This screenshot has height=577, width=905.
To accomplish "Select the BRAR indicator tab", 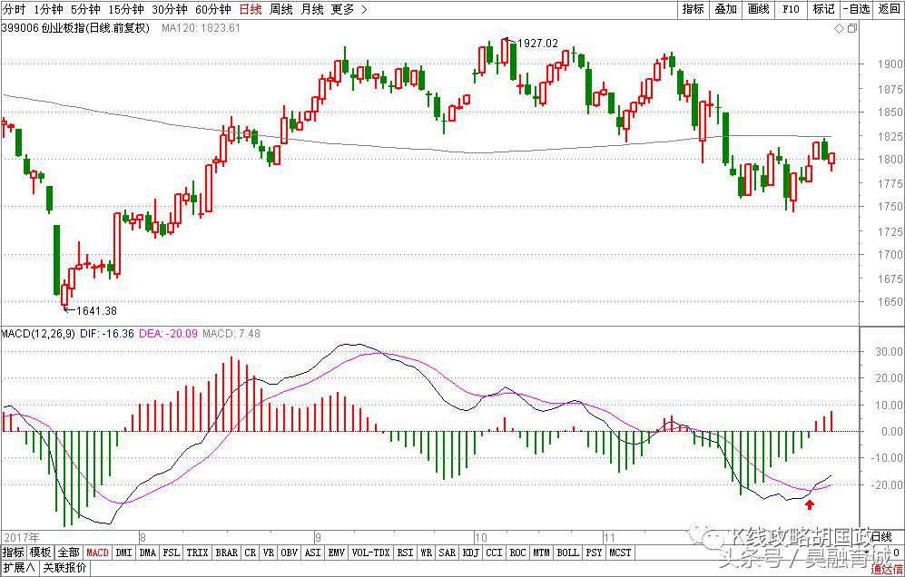I will (x=227, y=553).
